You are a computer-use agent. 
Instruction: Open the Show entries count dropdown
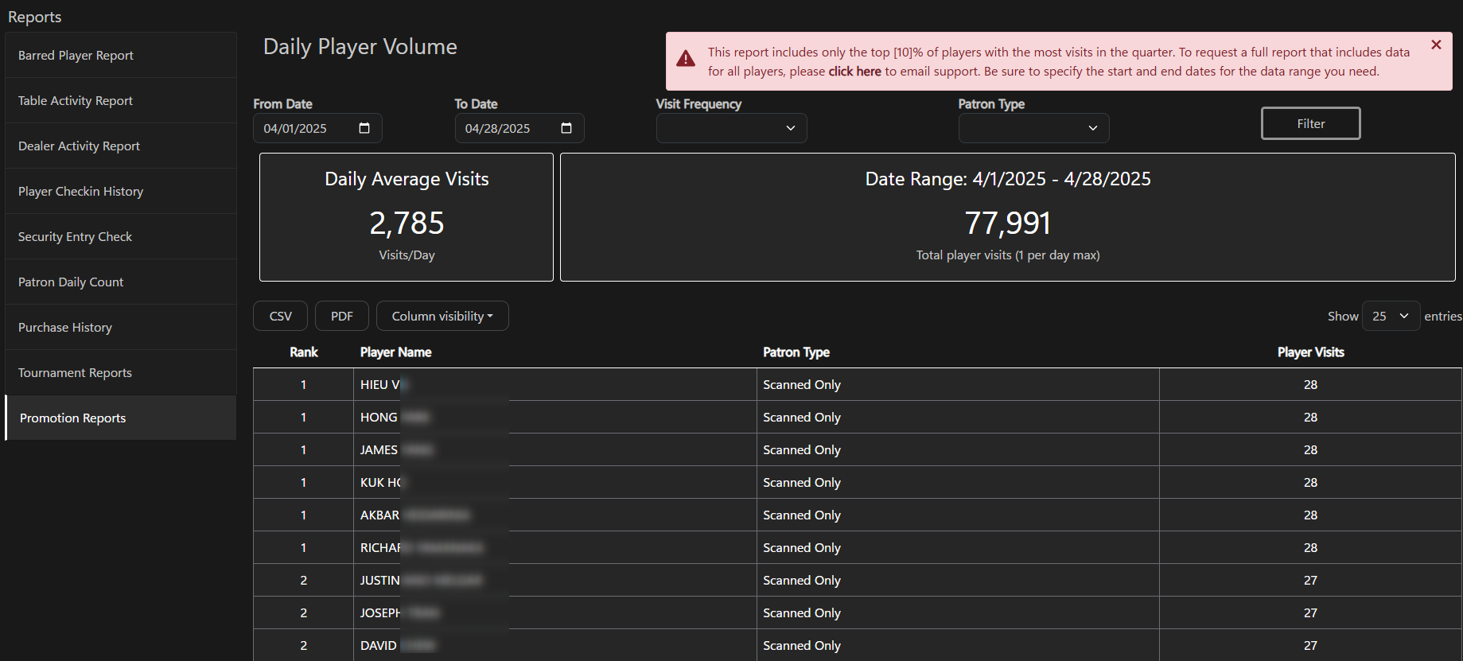[x=1390, y=316]
